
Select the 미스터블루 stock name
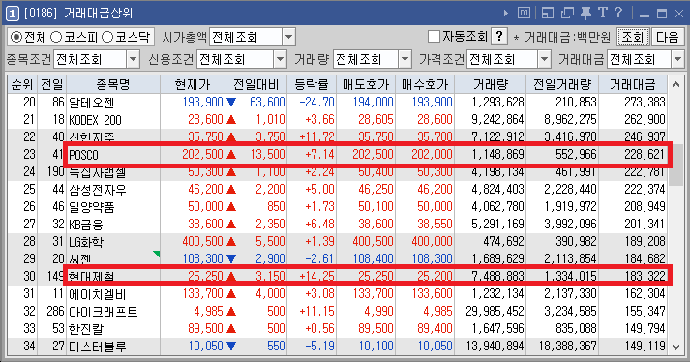pos(97,347)
